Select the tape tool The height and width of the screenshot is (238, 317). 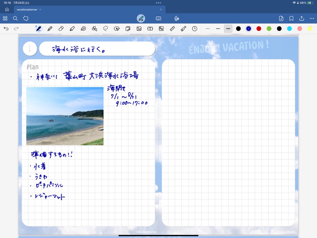click(83, 29)
